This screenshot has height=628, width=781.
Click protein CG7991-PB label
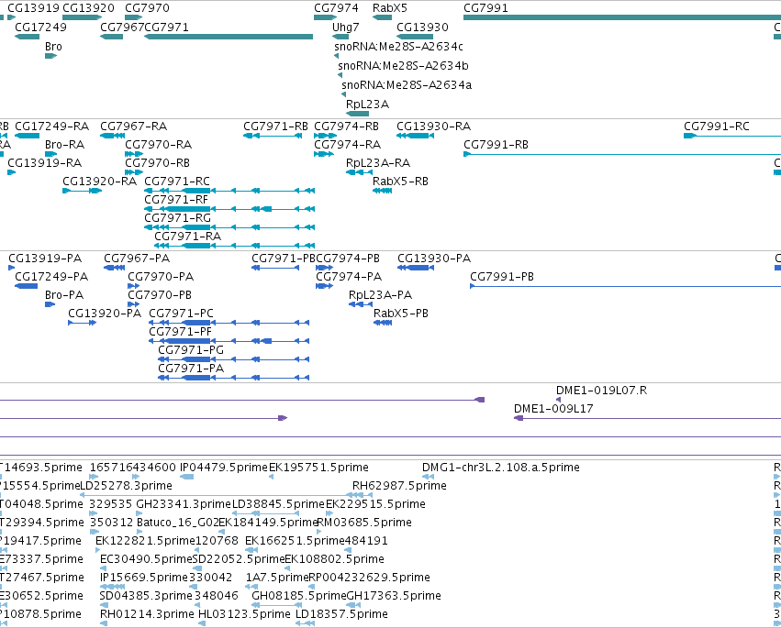[x=502, y=277]
